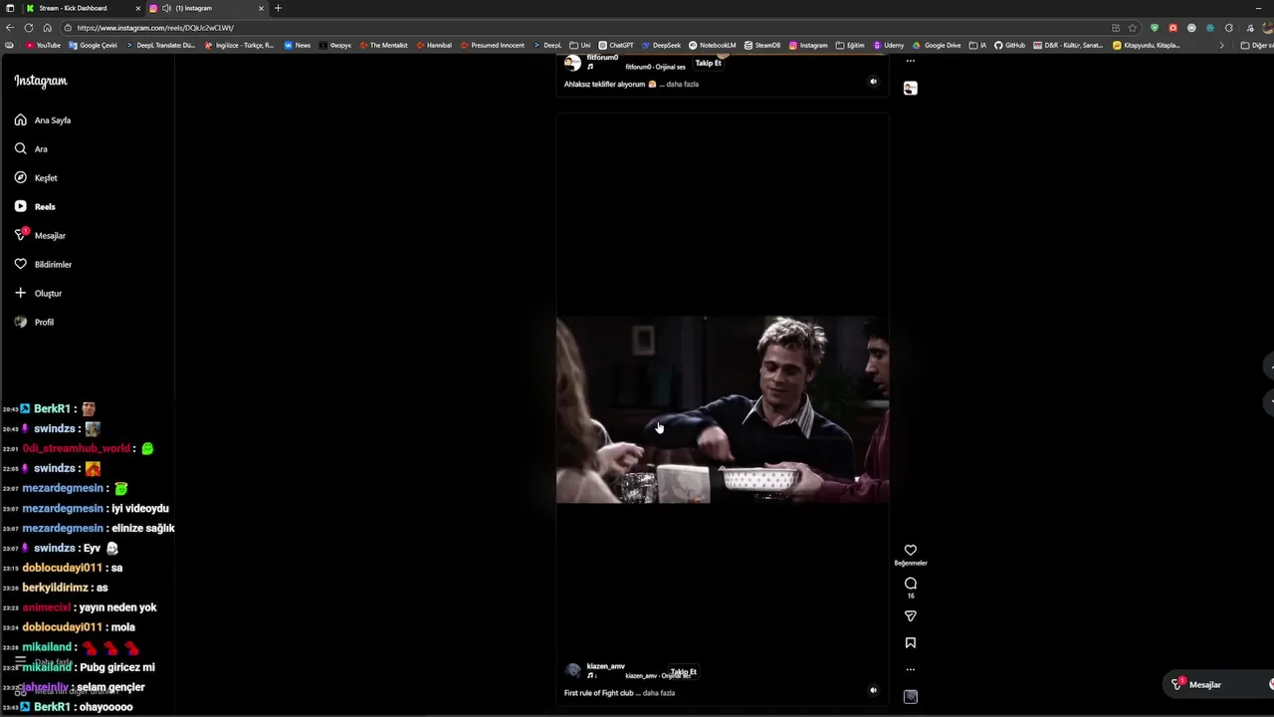Show more bookmarks chevron

tap(1222, 45)
